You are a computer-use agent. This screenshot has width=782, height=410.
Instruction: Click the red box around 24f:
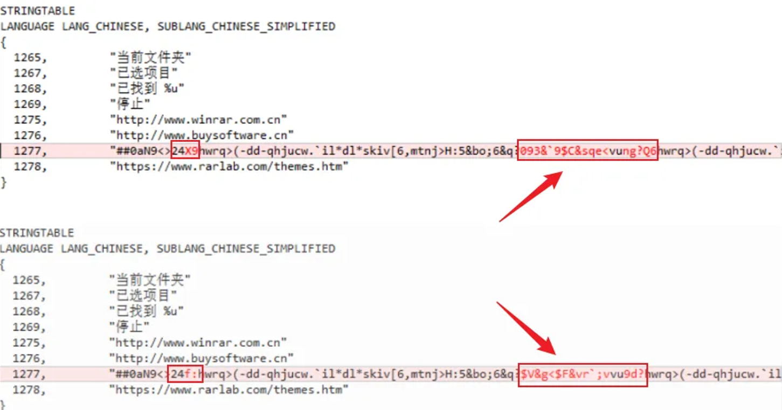tap(185, 374)
